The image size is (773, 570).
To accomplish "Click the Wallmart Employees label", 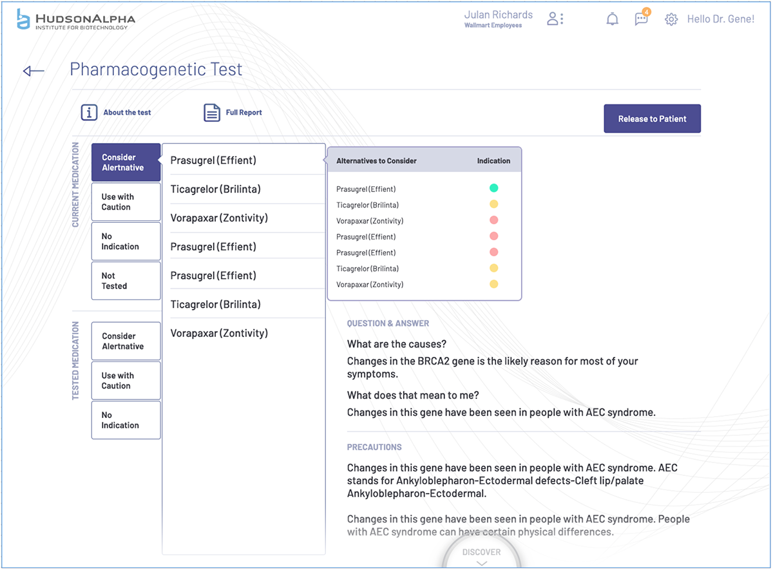I will [x=493, y=26].
